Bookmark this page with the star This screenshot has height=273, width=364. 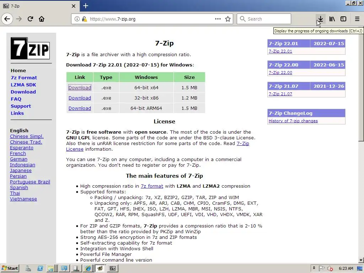(x=228, y=19)
